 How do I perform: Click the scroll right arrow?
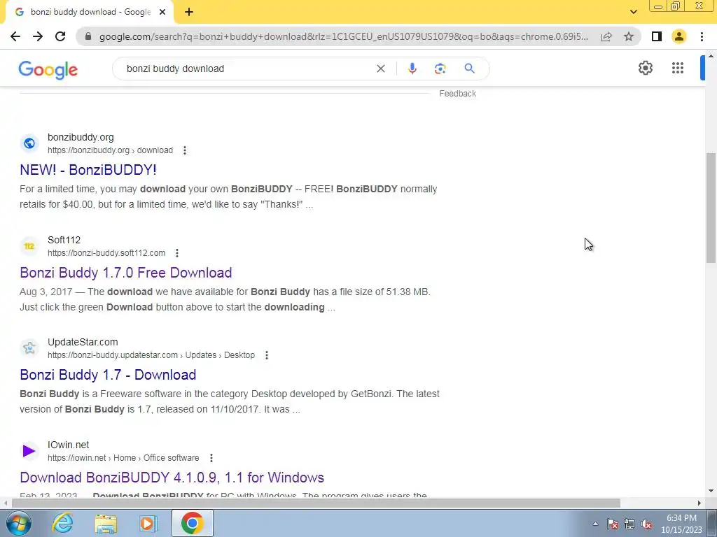pos(699,503)
